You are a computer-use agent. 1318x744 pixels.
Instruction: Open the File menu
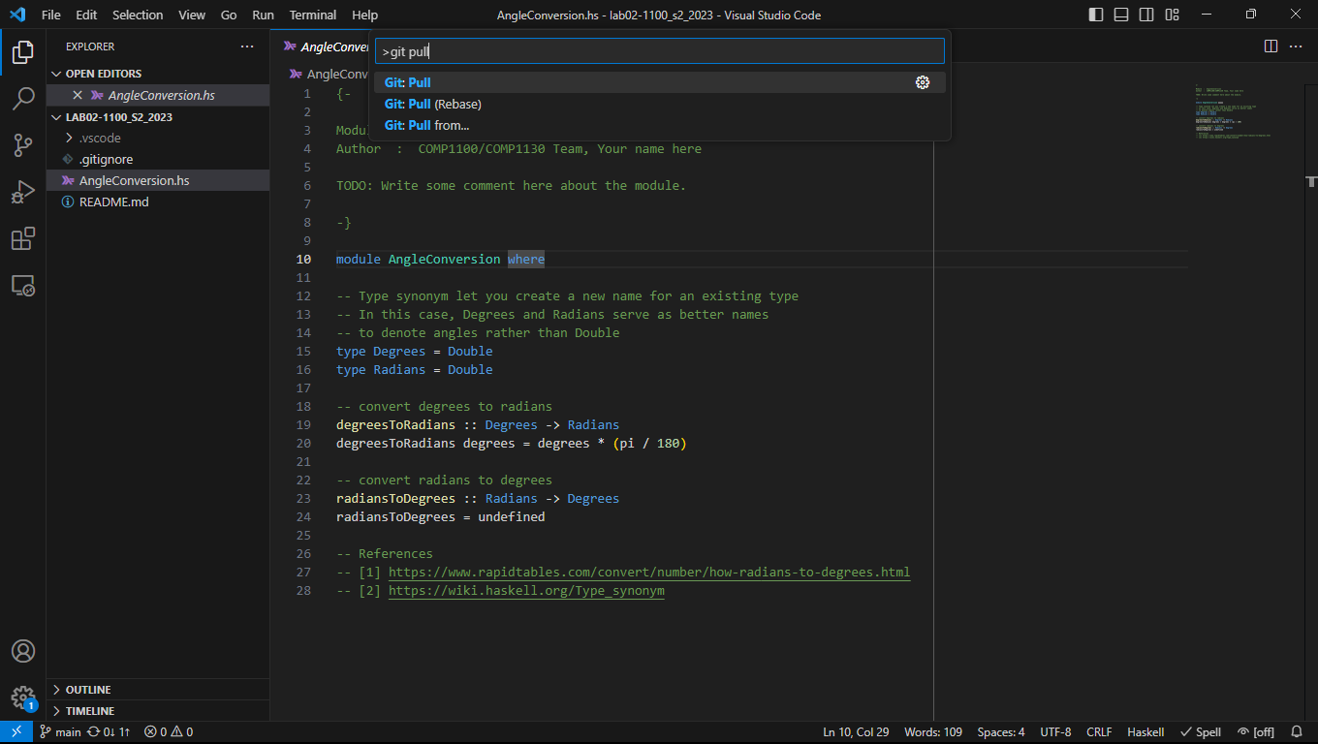click(x=51, y=15)
